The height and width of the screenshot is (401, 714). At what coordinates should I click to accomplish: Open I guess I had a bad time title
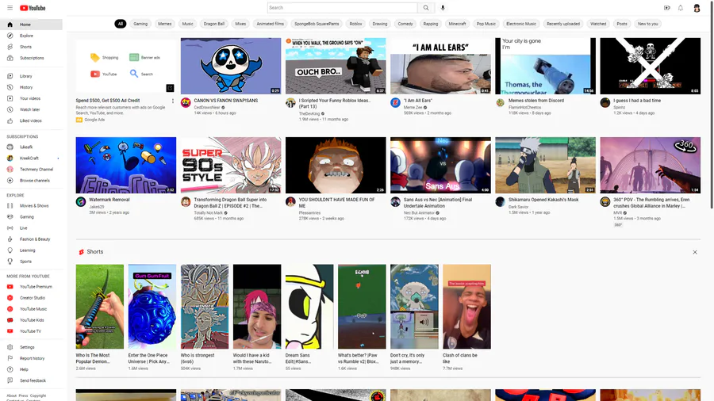point(637,101)
